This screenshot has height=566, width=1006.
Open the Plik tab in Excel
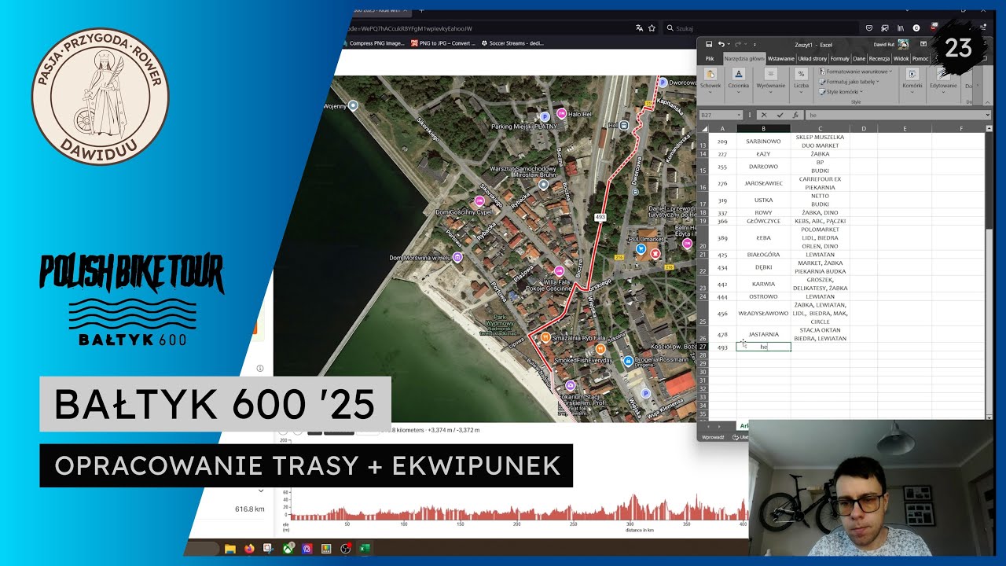(710, 59)
